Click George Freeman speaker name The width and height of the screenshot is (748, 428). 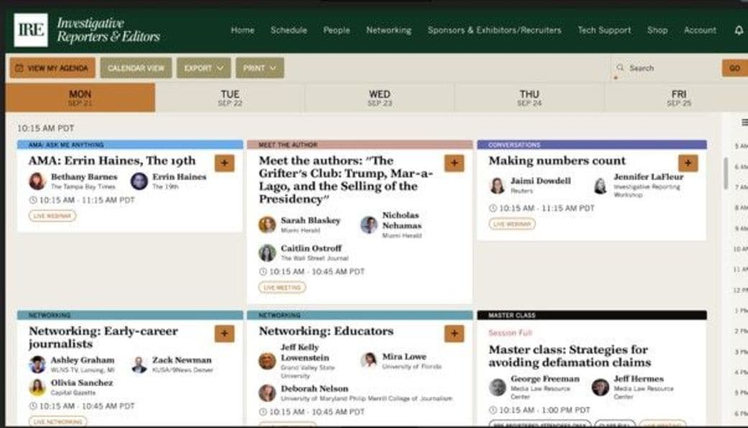pos(545,379)
